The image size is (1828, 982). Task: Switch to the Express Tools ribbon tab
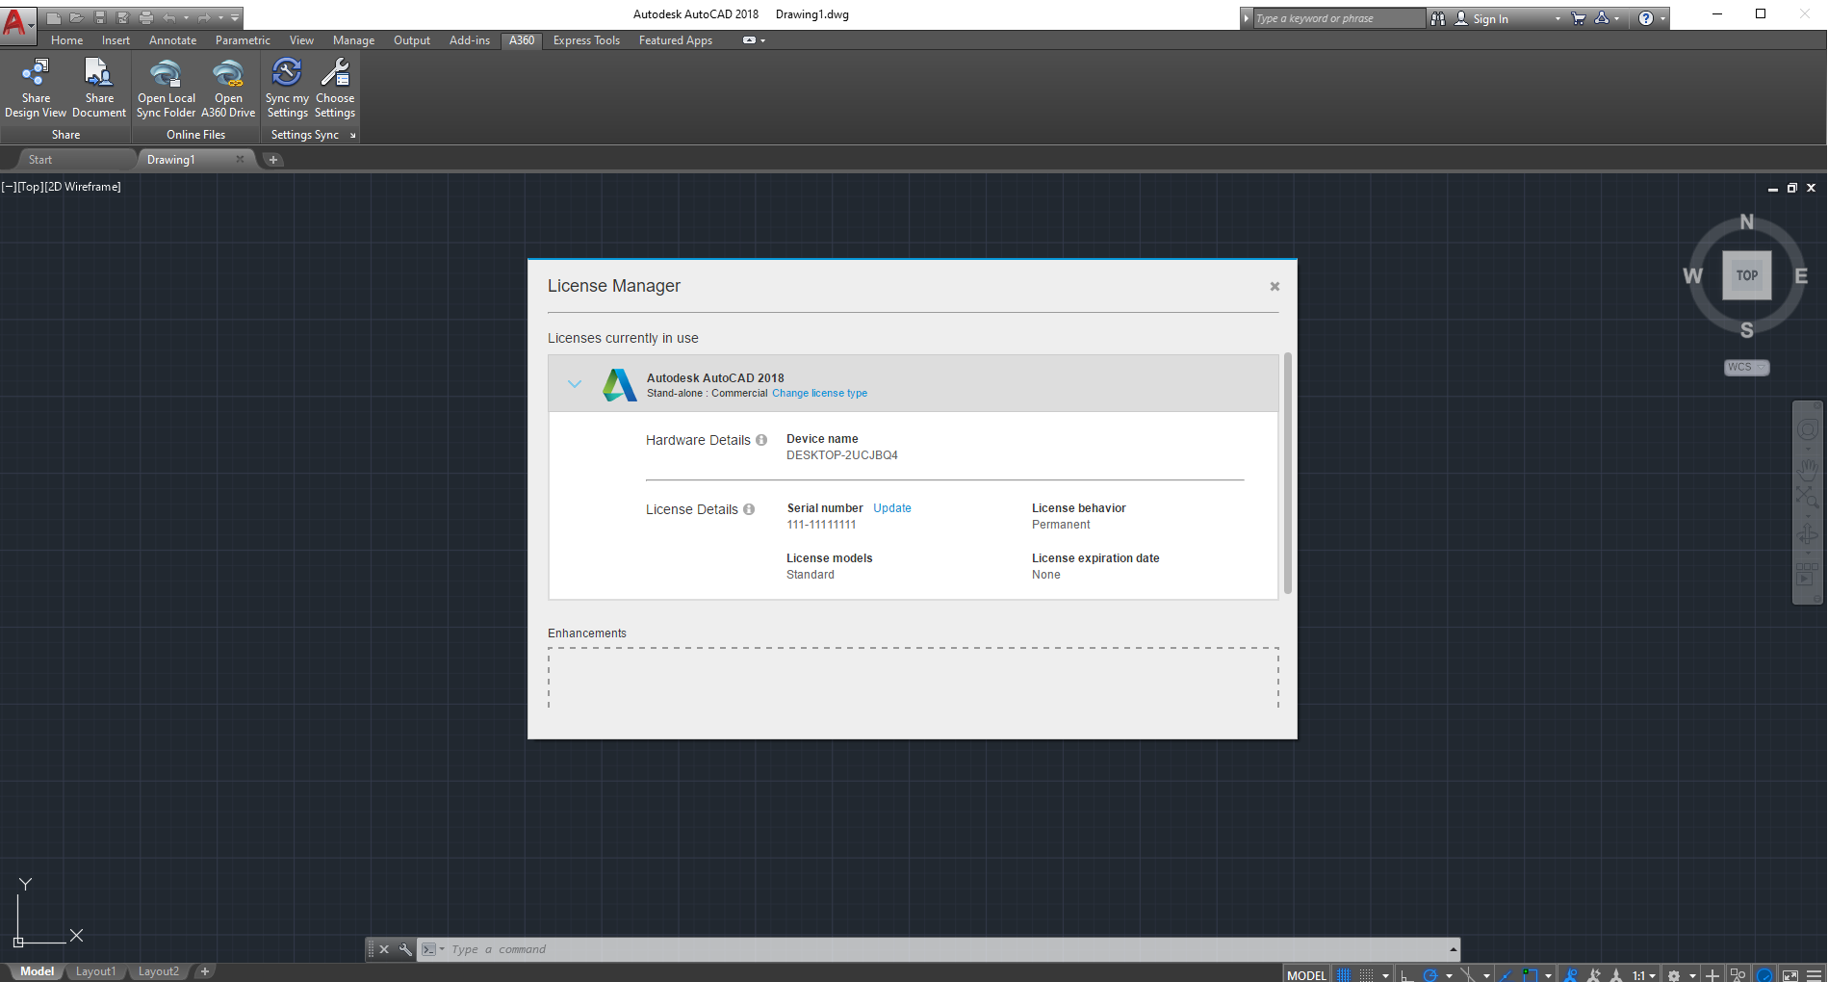point(586,40)
